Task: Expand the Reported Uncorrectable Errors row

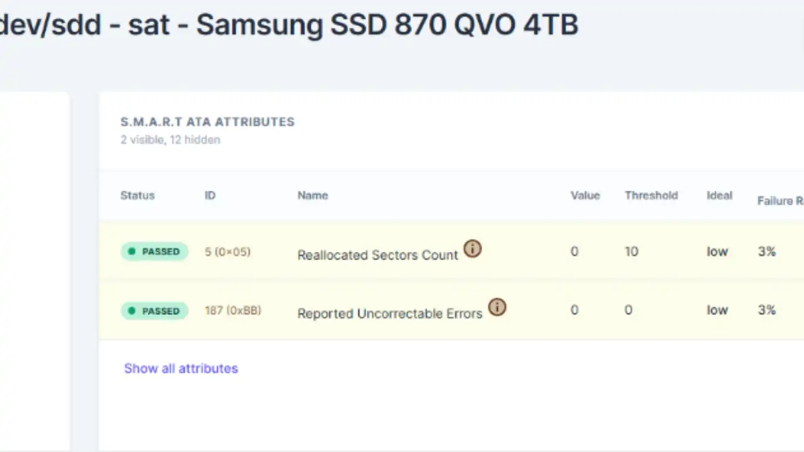Action: 390,314
